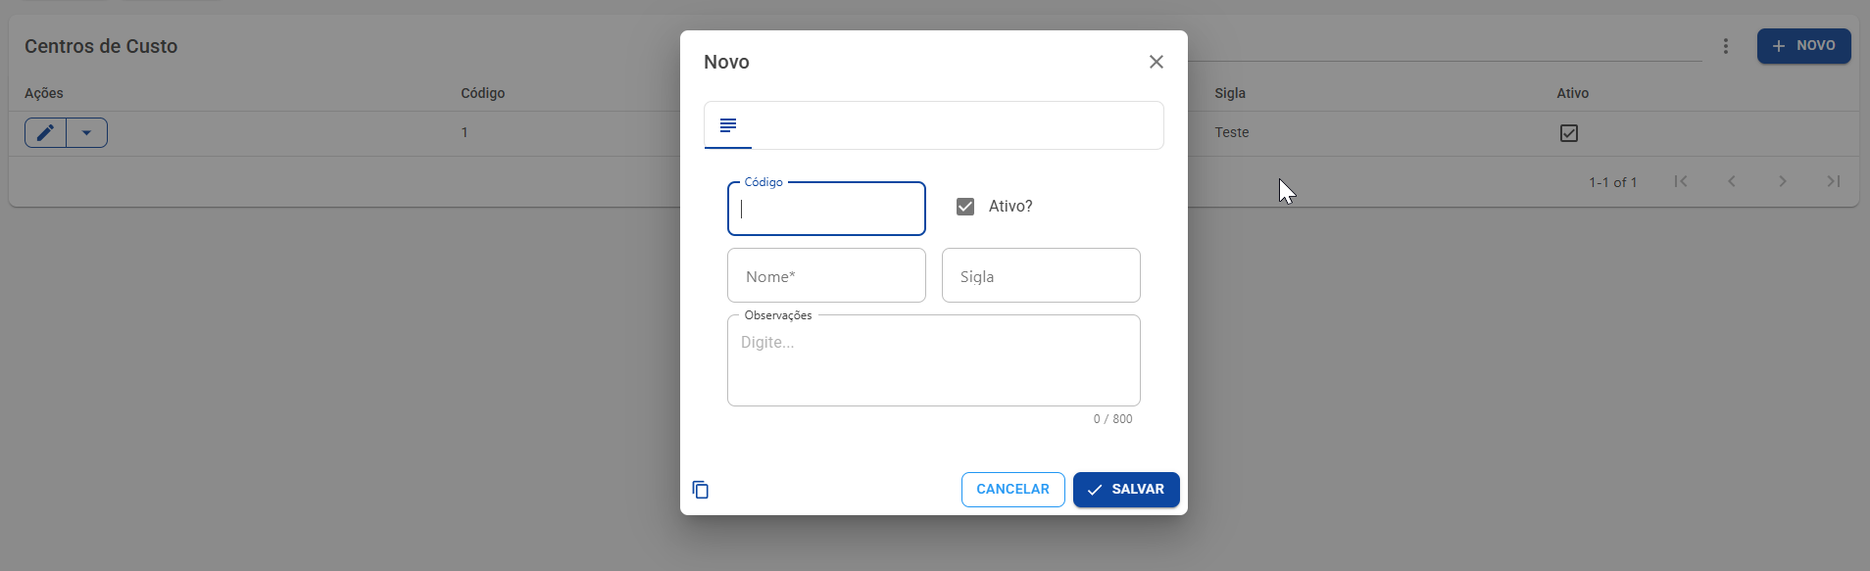Screen dimensions: 1870x571
Task: Select the code cell '1' in table
Action: [x=465, y=132]
